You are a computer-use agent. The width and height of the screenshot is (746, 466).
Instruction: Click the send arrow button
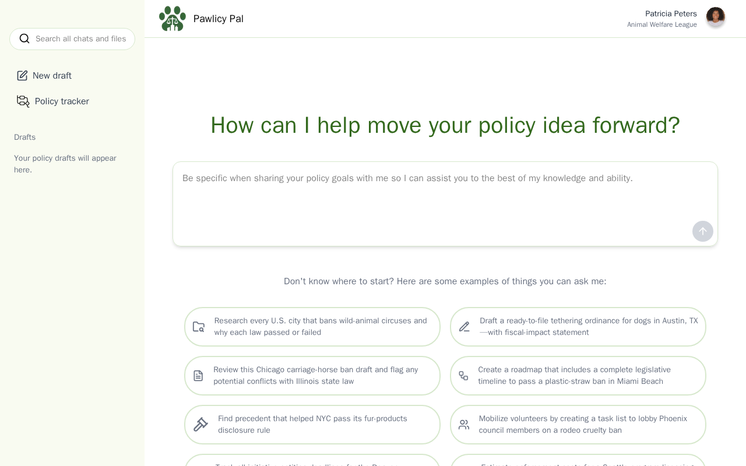[x=703, y=231]
